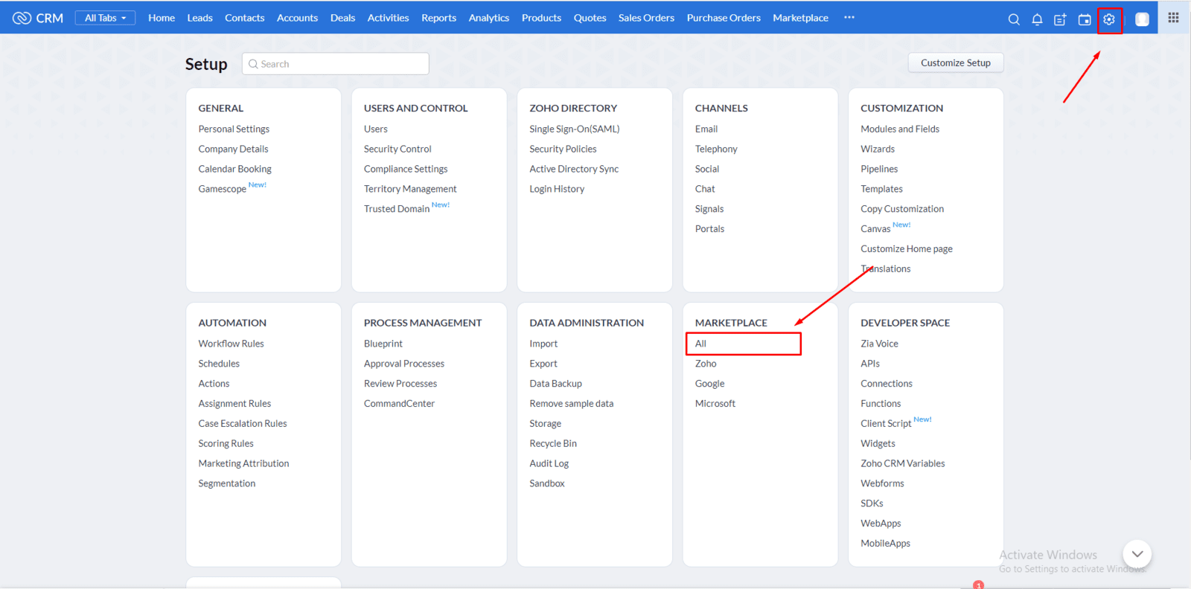Screen dimensions: 1191x589
Task: Open the calendar icon in top bar
Action: click(x=1085, y=19)
